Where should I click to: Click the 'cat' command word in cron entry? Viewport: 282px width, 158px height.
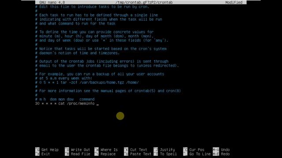click(61, 104)
